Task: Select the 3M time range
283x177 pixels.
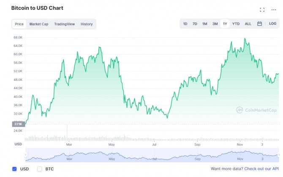Action: click(x=215, y=24)
